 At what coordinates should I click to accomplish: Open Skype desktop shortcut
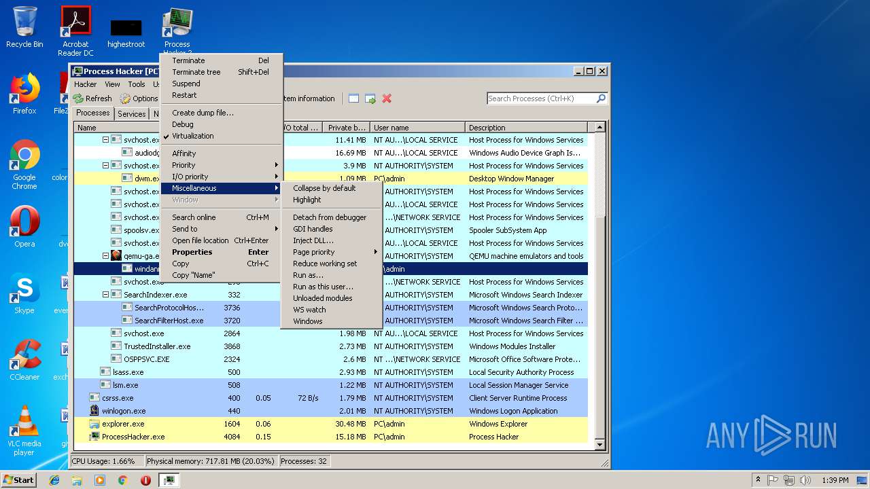24,293
